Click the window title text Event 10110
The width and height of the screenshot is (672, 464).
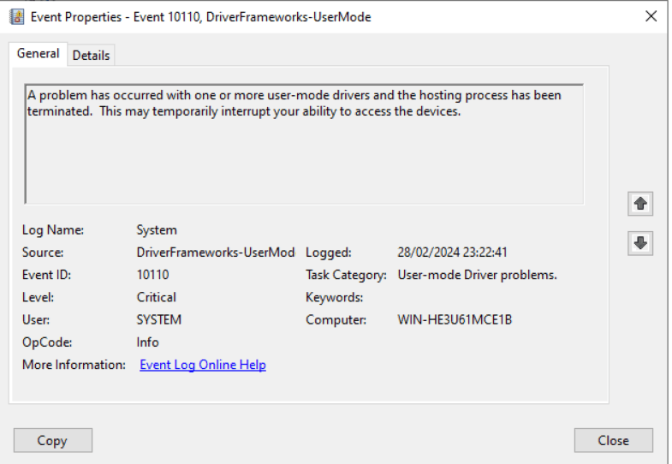click(x=166, y=17)
